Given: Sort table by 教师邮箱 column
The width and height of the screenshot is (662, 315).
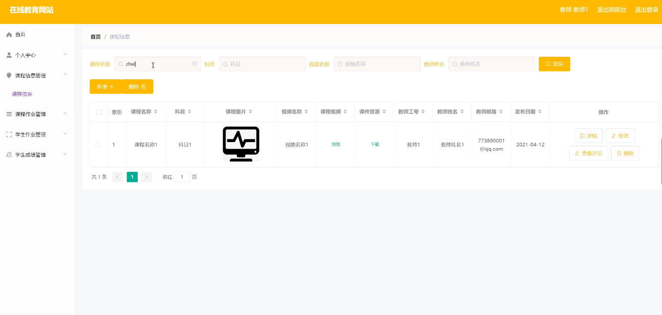Looking at the screenshot, I should click(x=501, y=112).
